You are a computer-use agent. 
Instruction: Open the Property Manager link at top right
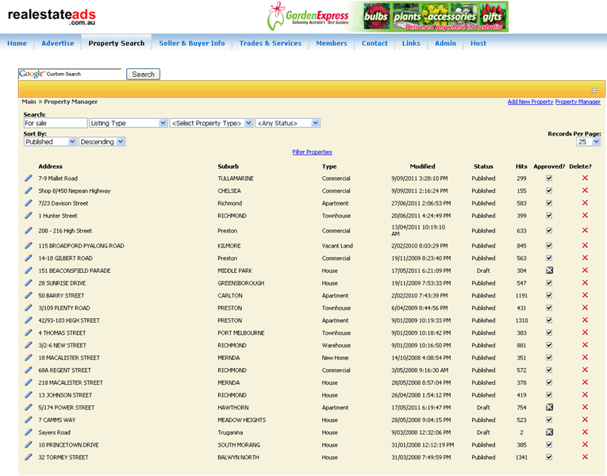[578, 102]
